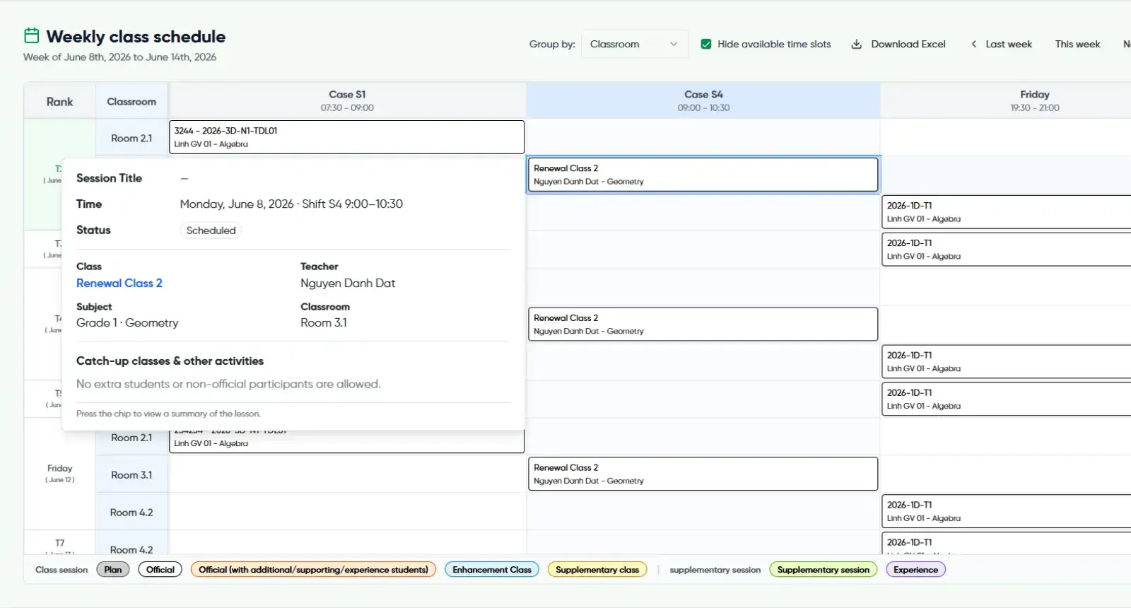The height and width of the screenshot is (608, 1131).
Task: Open session 3244 - 2026-3D-N1-TDL01
Action: (346, 137)
